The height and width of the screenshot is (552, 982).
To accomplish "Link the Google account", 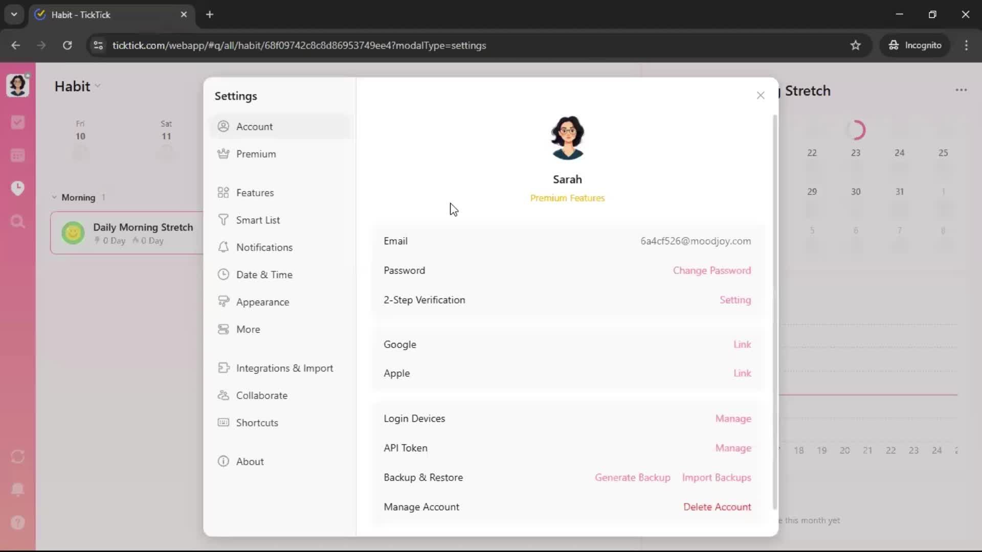I will click(742, 344).
